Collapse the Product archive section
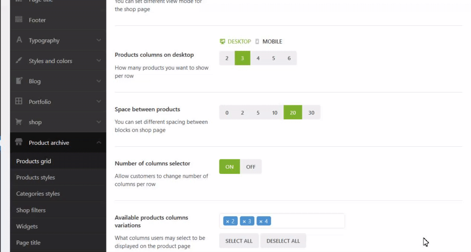The width and height of the screenshot is (471, 252). (x=98, y=142)
